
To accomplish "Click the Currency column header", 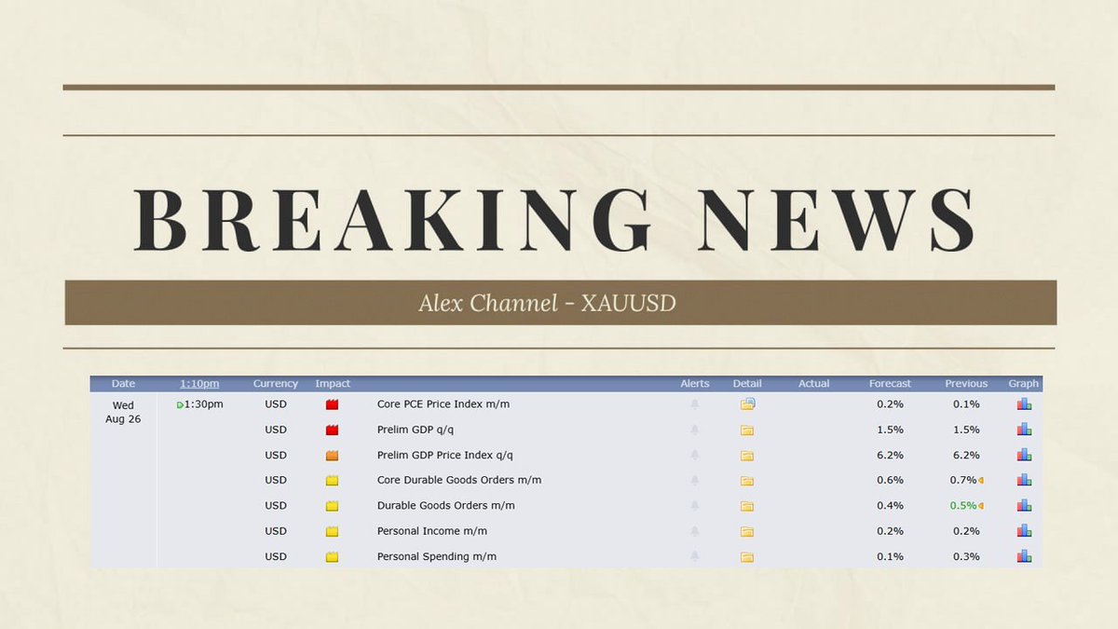I will pos(276,384).
